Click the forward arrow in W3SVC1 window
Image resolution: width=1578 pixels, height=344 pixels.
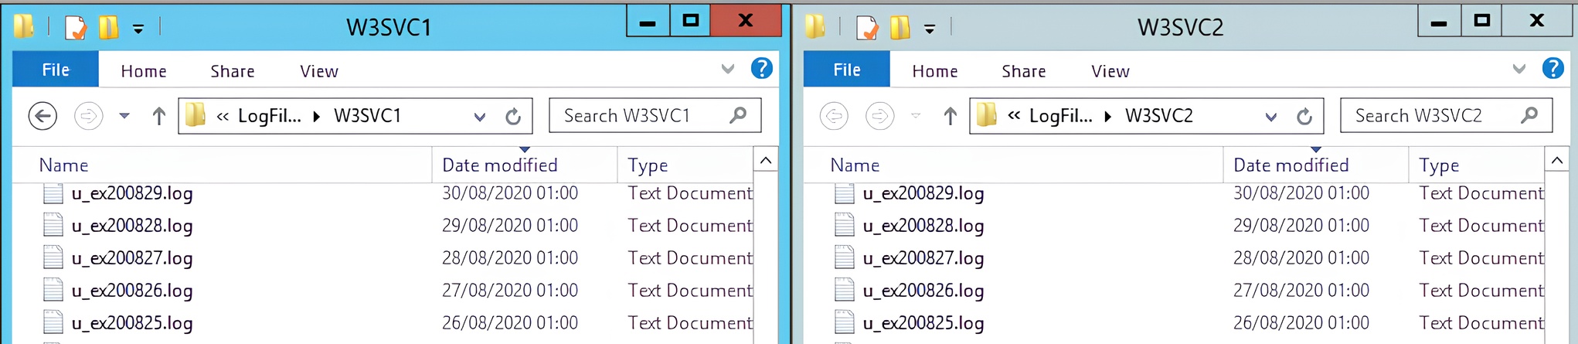pyautogui.click(x=88, y=116)
